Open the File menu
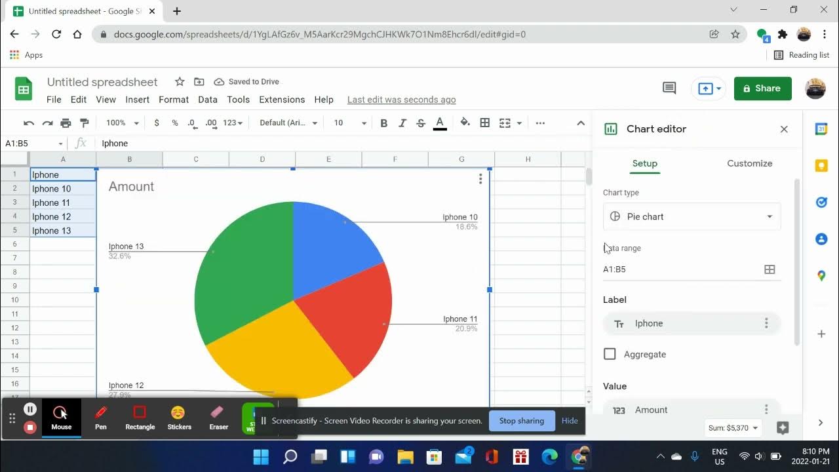This screenshot has width=839, height=472. [54, 100]
